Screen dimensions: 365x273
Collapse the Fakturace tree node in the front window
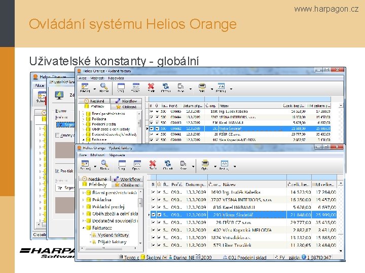click(83, 227)
